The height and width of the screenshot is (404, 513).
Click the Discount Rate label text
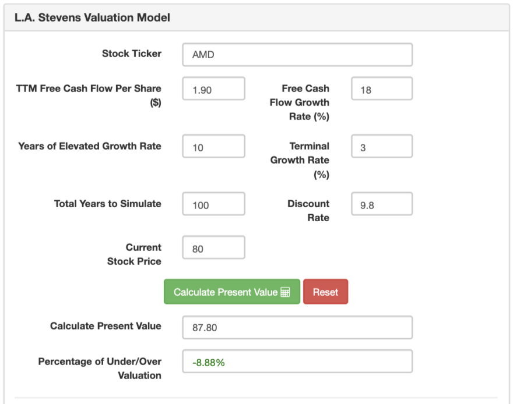click(x=308, y=211)
